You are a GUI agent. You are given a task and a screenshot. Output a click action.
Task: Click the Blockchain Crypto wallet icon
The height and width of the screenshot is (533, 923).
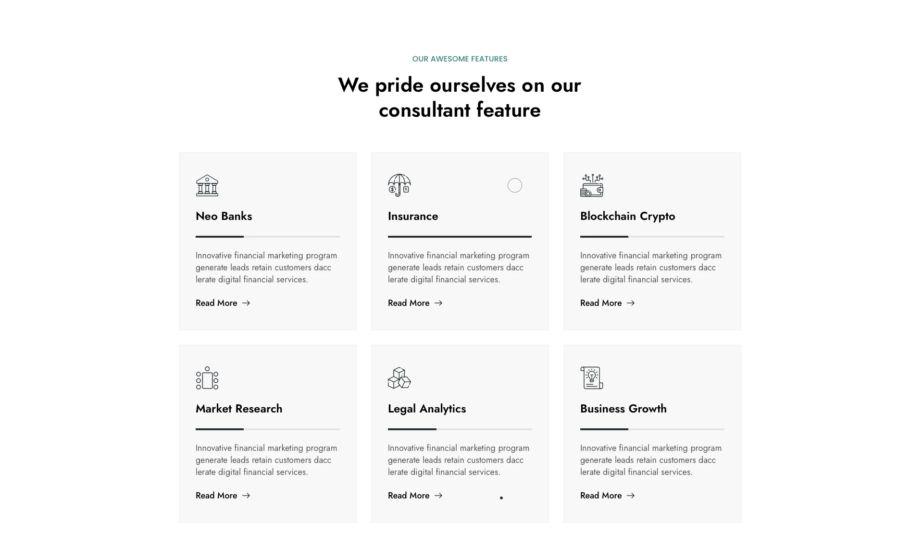[x=592, y=185]
